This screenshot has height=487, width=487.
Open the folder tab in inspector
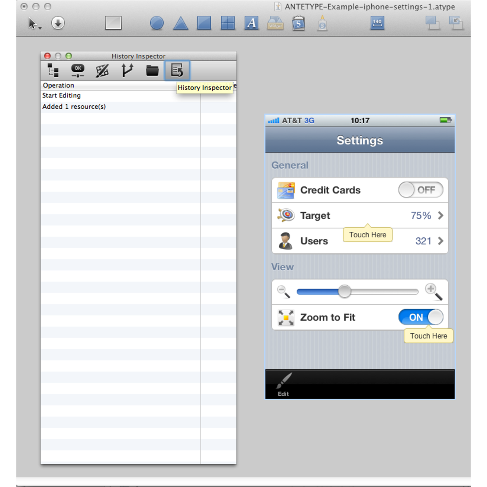[x=152, y=70]
